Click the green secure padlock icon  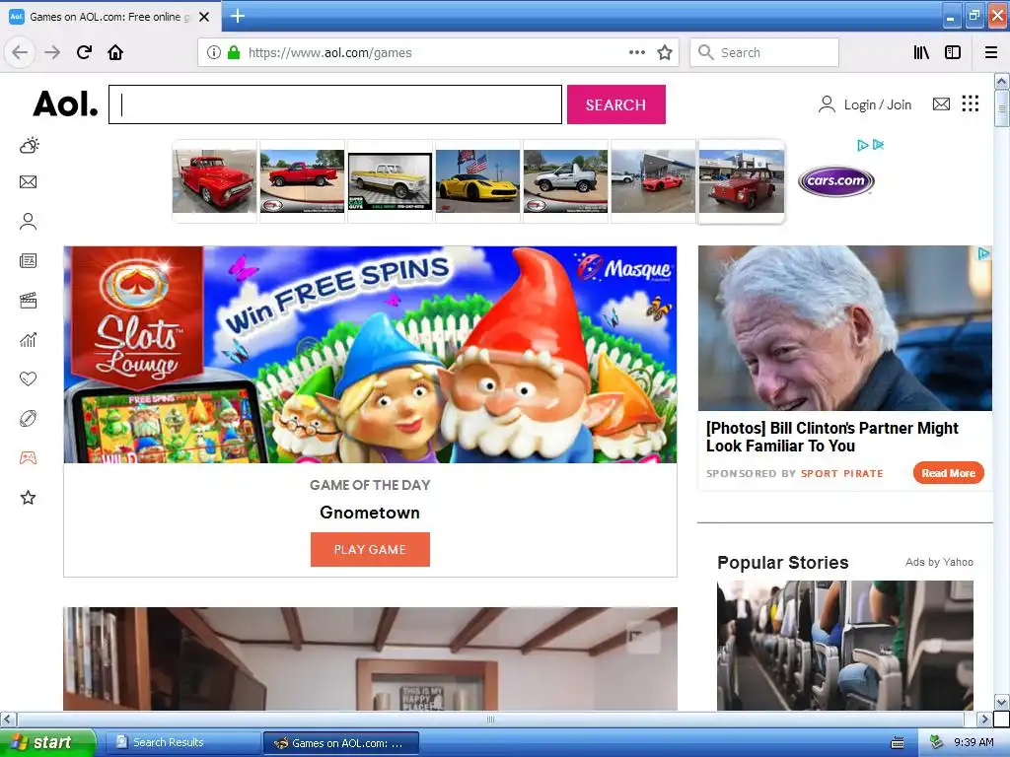pos(234,53)
